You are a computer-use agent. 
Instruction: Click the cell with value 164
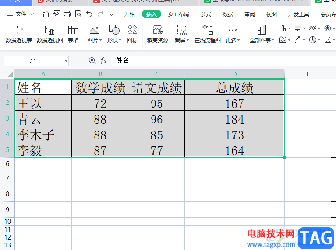[234, 150]
